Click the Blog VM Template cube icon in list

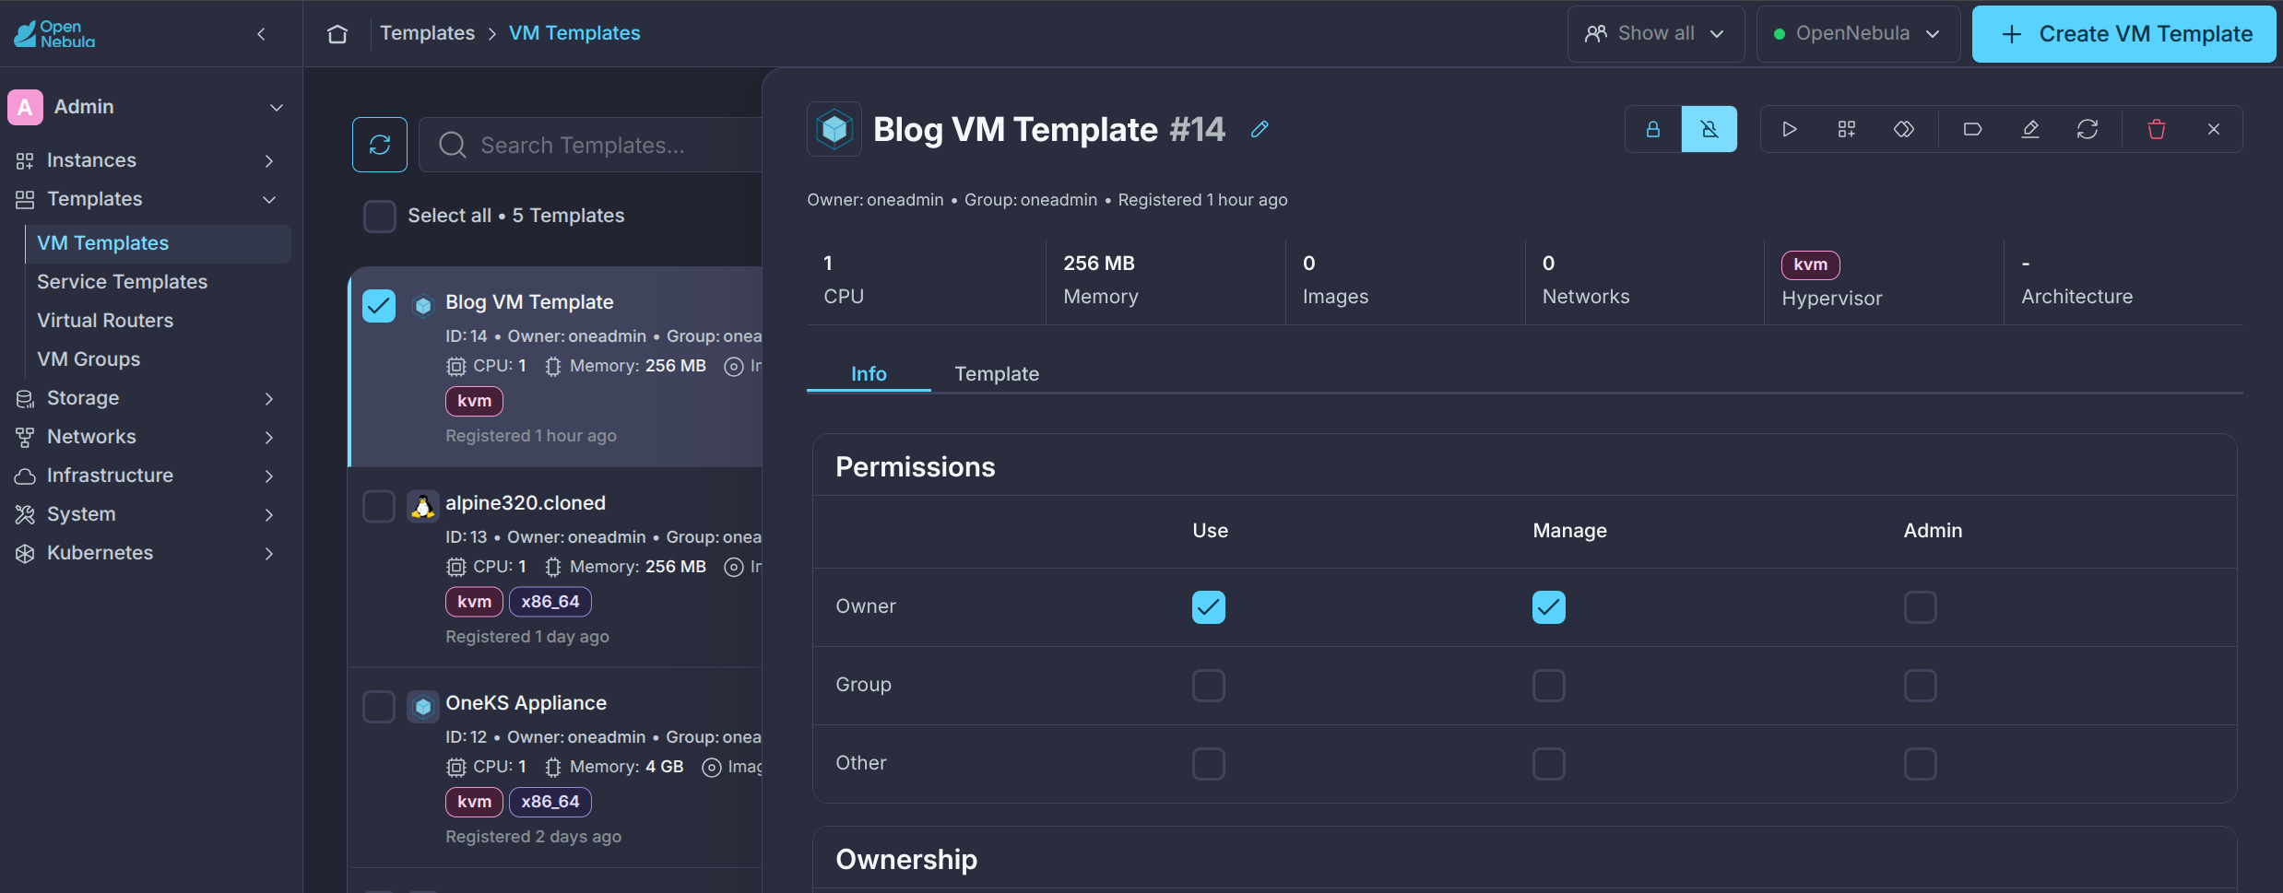click(x=422, y=305)
